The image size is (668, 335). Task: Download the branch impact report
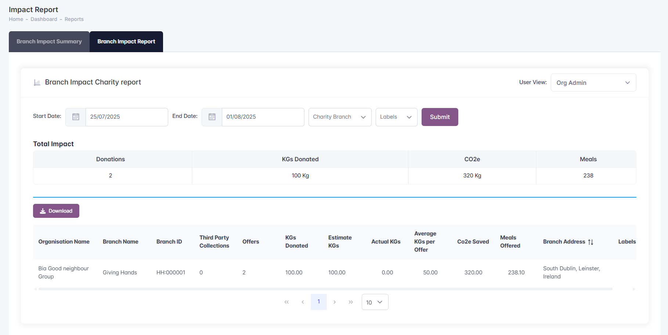(x=56, y=211)
